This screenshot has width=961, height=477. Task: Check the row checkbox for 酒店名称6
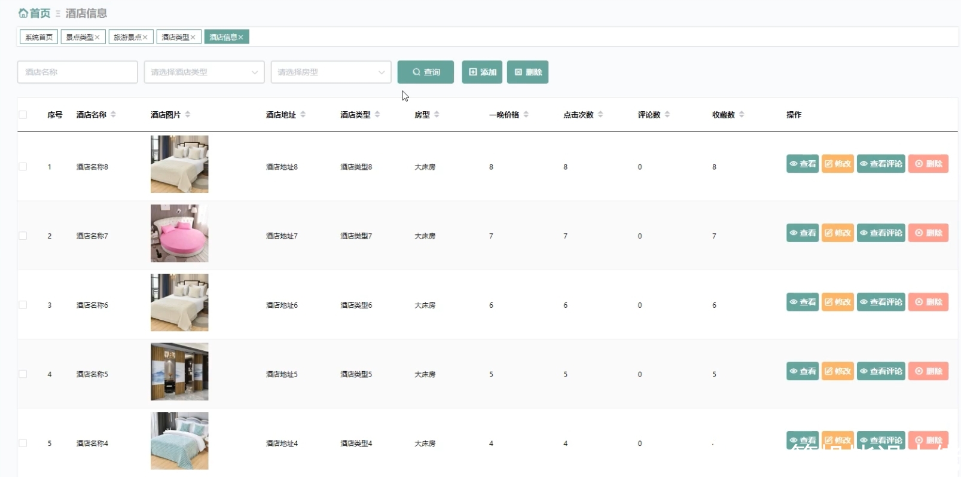[x=23, y=305]
